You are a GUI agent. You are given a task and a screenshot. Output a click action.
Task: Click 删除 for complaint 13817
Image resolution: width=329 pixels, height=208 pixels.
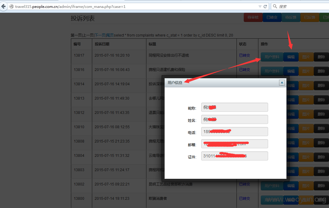tap(321, 57)
